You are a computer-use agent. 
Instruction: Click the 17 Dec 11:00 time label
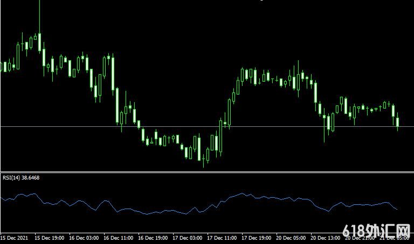pyautogui.click(x=222, y=238)
